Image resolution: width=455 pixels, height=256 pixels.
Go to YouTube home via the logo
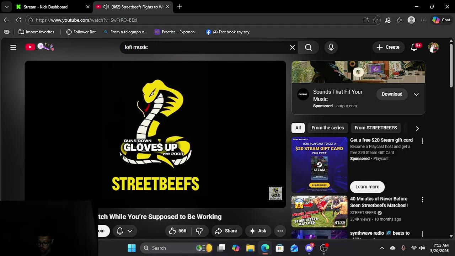click(39, 47)
